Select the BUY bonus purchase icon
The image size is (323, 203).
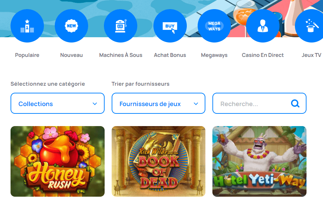click(170, 26)
